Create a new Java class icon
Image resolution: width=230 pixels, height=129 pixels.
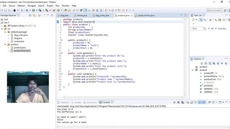click(58, 10)
